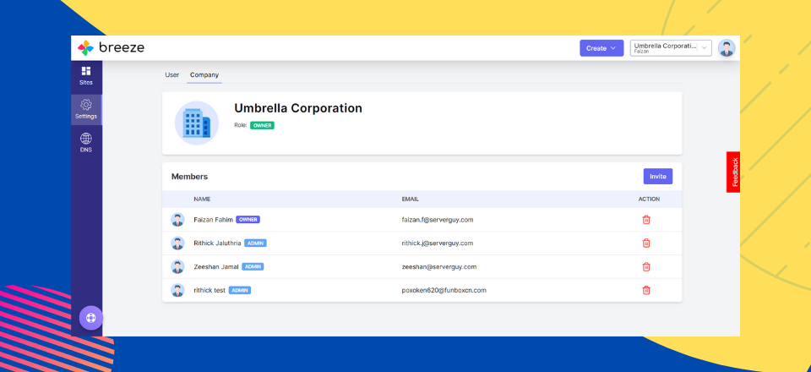Viewport: 811px width, 372px height.
Task: Click Zeeshan Jamal's ADMIN badge
Action: (x=253, y=266)
